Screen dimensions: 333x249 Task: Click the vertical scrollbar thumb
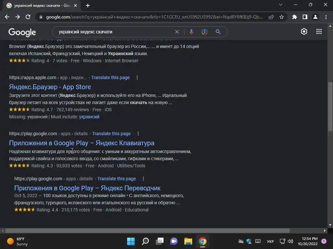pos(330,107)
